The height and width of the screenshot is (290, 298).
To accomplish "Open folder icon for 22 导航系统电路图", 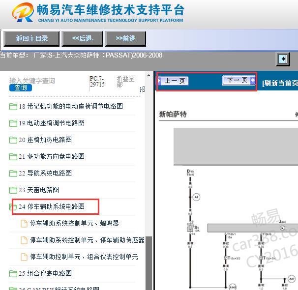I will click(x=13, y=174).
